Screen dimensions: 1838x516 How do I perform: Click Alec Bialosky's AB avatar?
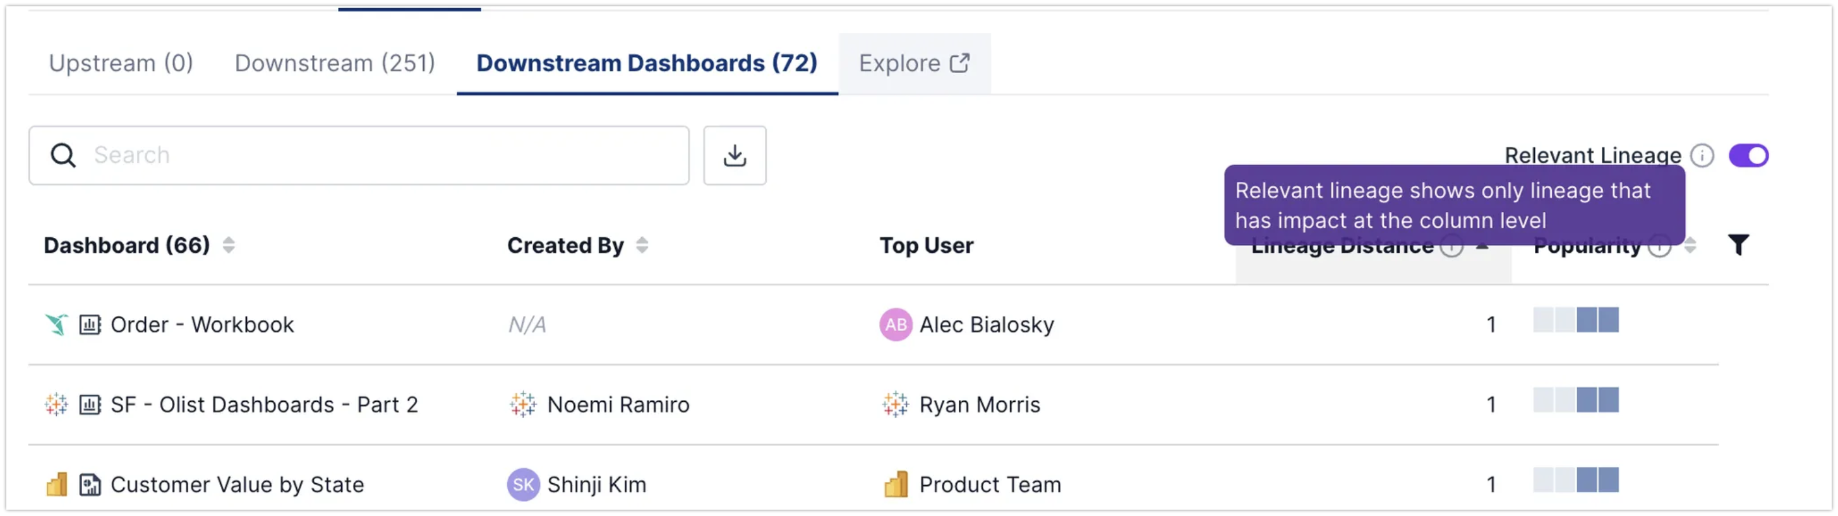[x=896, y=325]
